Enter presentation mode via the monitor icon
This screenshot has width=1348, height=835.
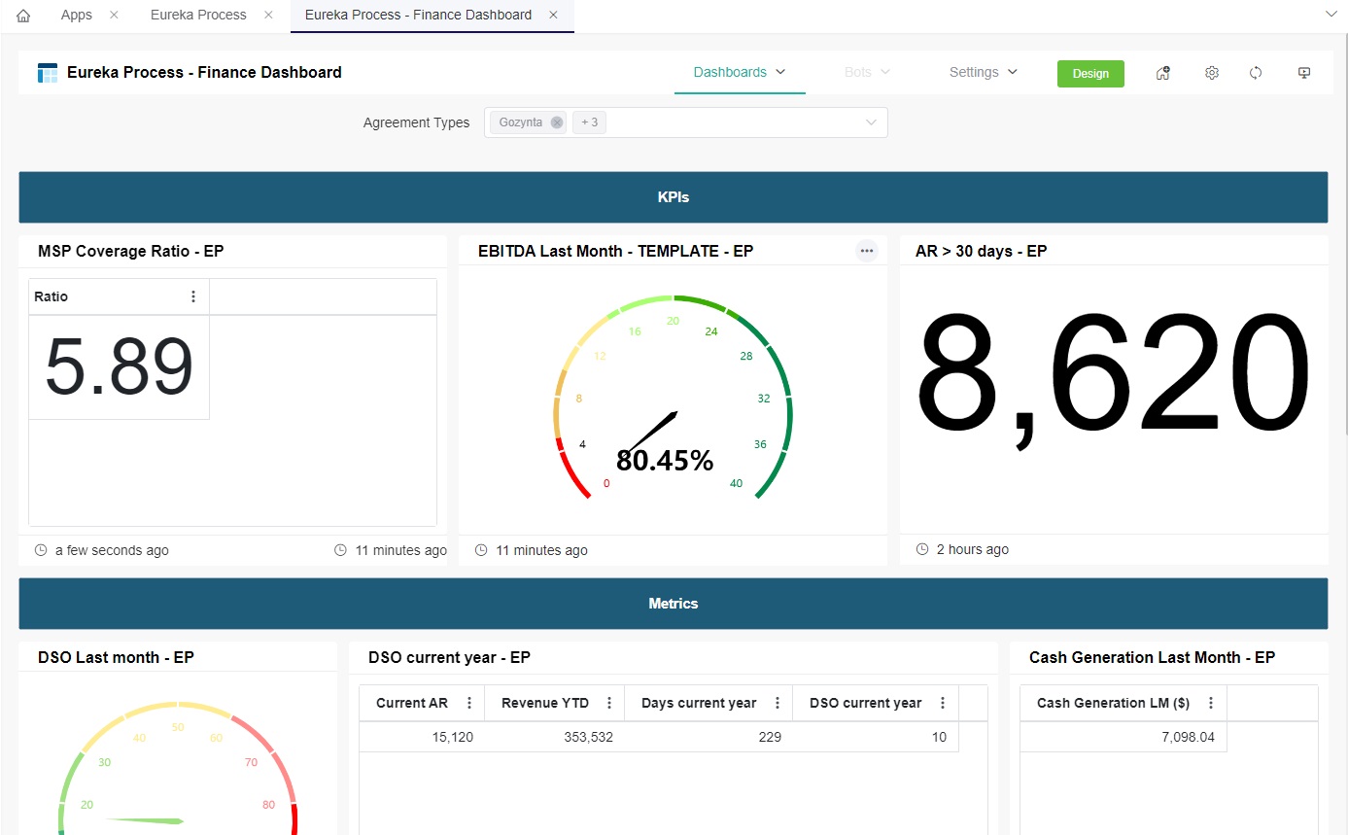(1303, 72)
